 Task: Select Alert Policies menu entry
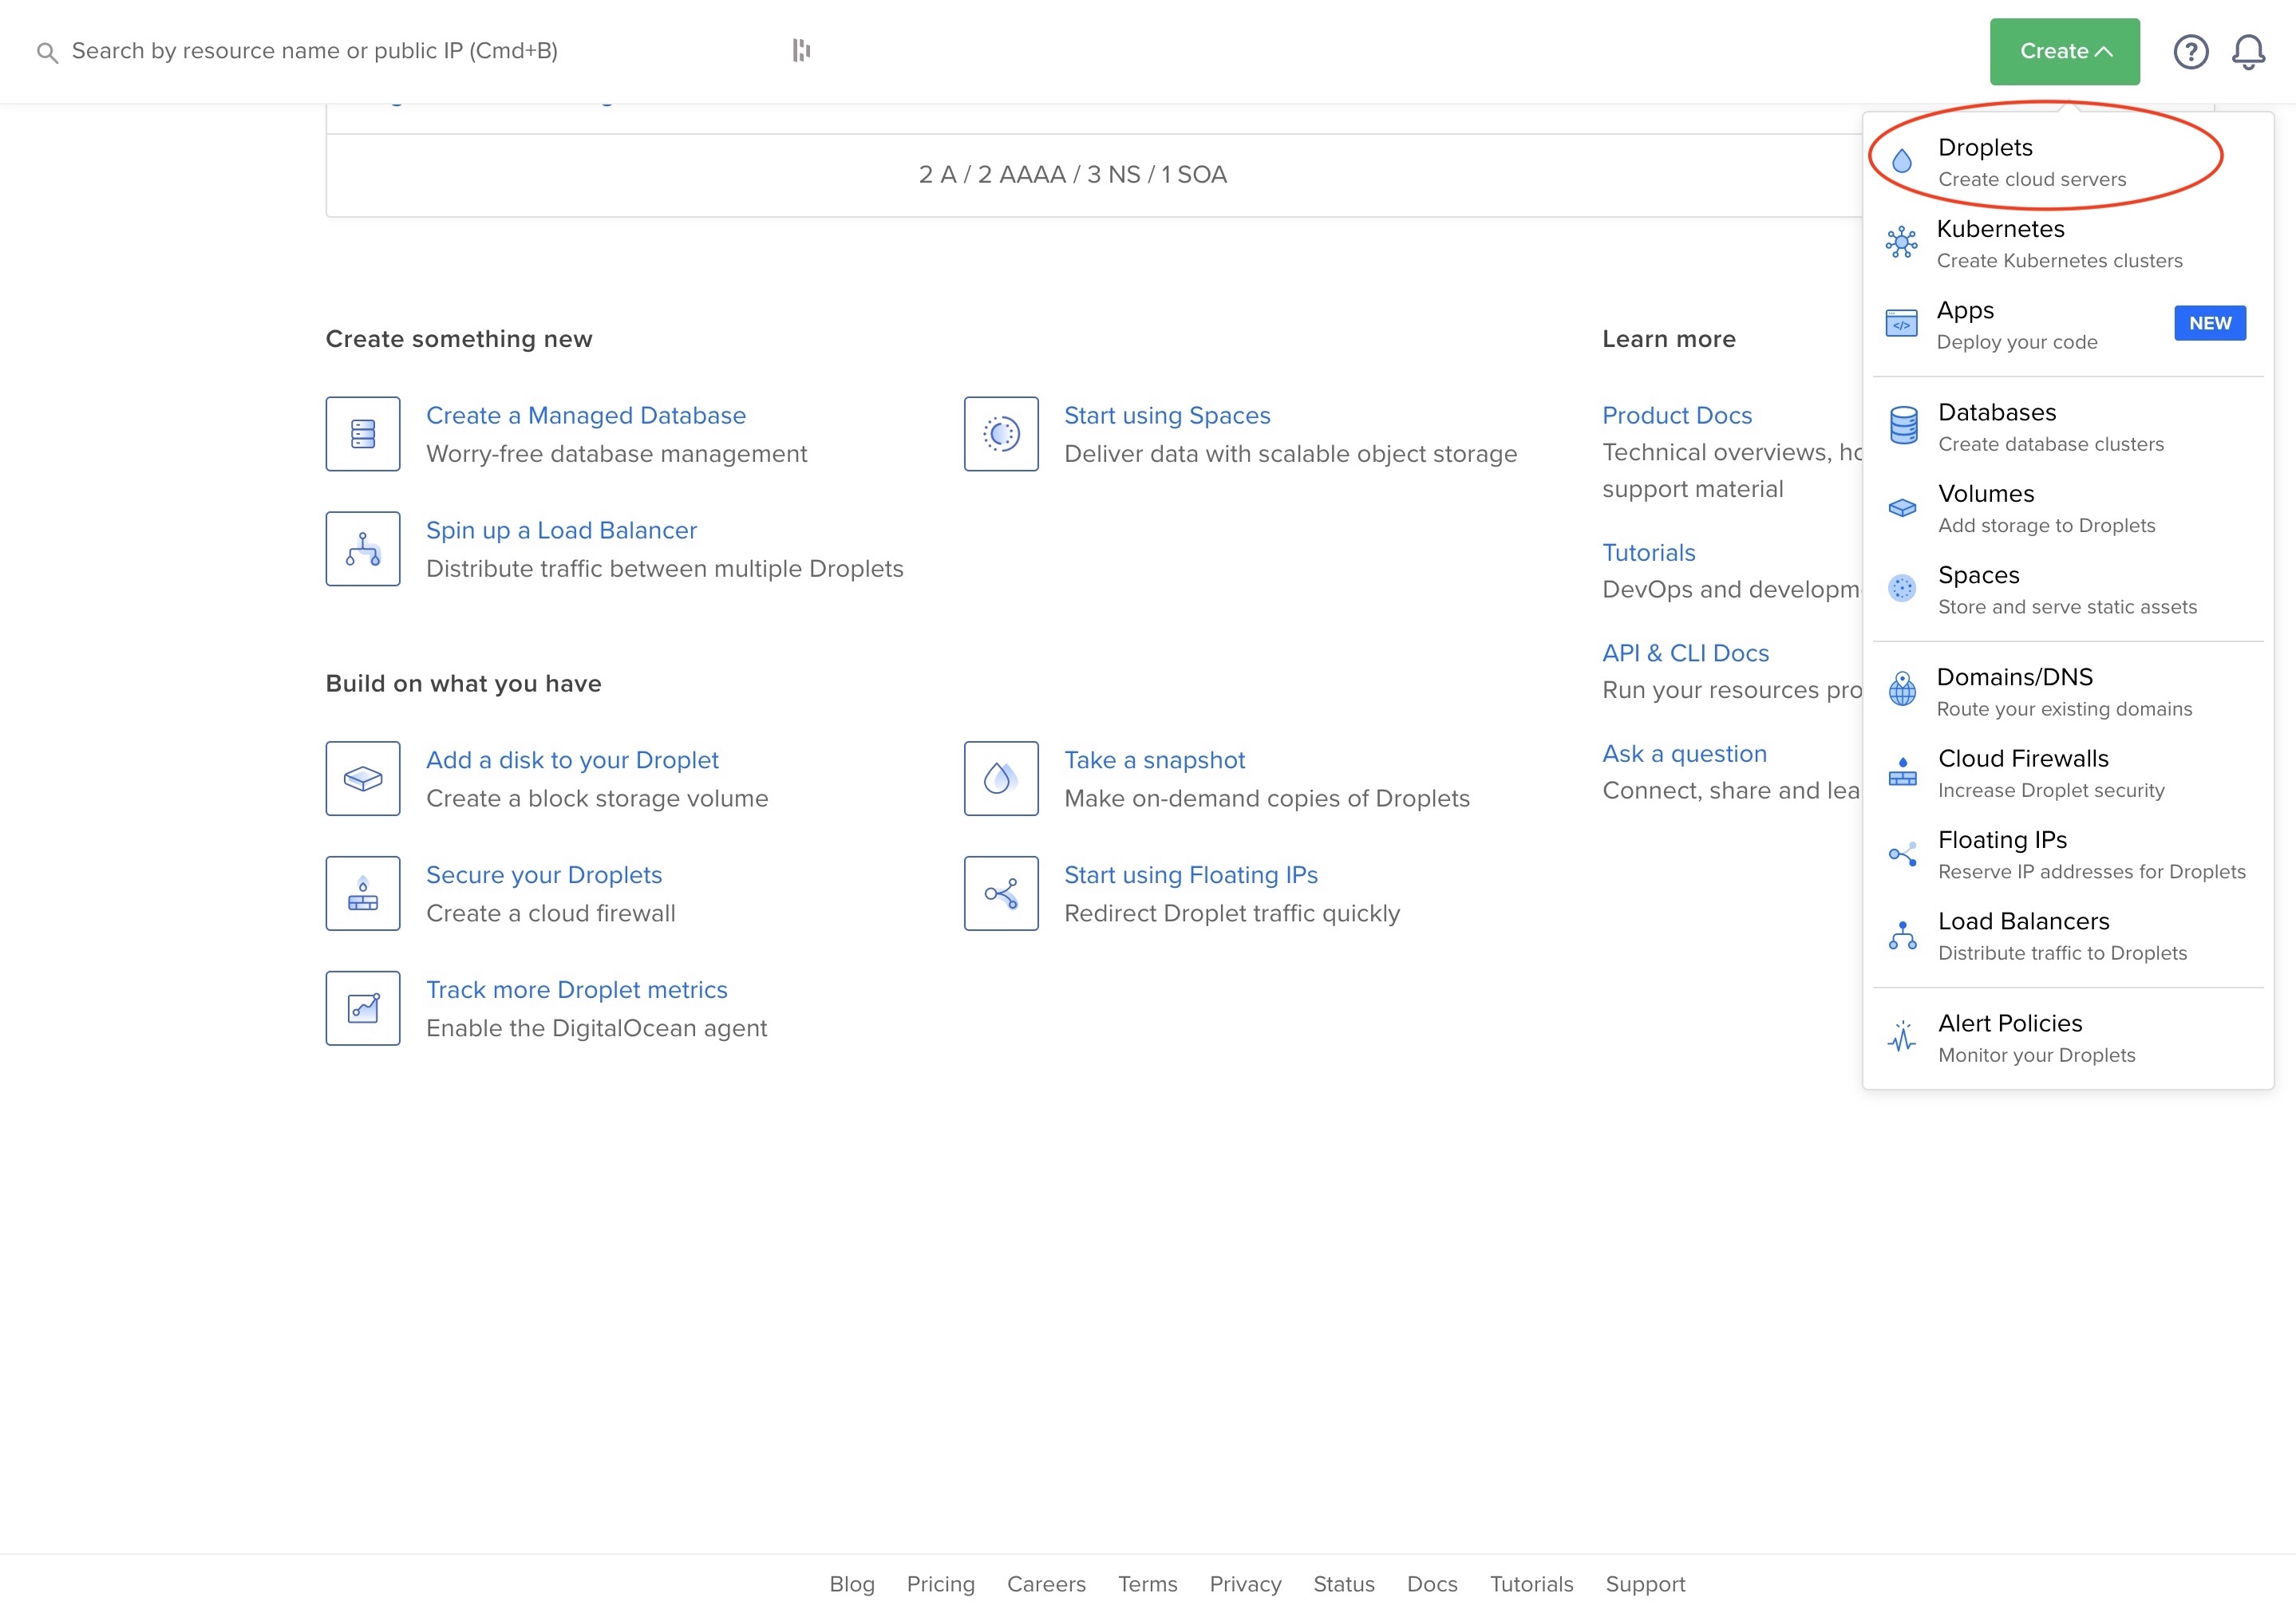(x=2066, y=1039)
